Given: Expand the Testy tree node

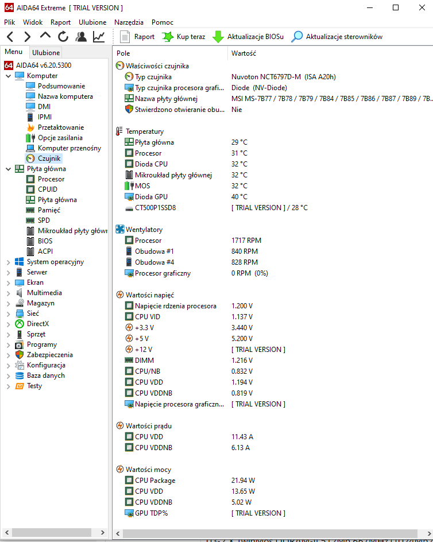Looking at the screenshot, I should click(x=8, y=386).
